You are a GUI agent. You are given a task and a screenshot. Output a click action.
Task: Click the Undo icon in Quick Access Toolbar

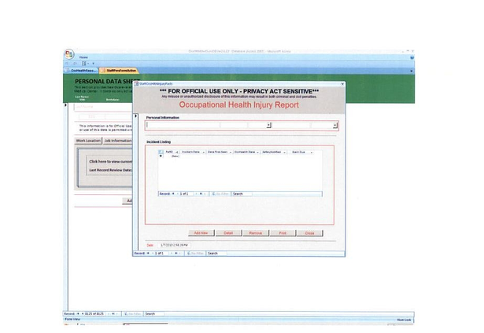[67, 64]
